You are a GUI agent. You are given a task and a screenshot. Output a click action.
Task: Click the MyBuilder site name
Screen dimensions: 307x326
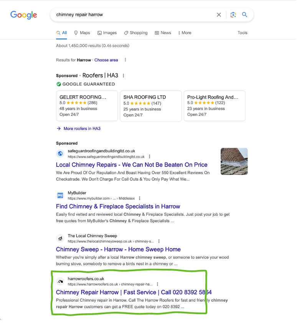[x=77, y=193]
